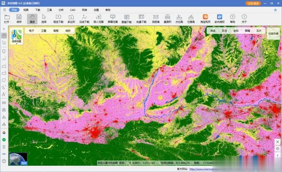
Task: Expand the 选择地图 map selector dropdown
Action: tap(17, 36)
